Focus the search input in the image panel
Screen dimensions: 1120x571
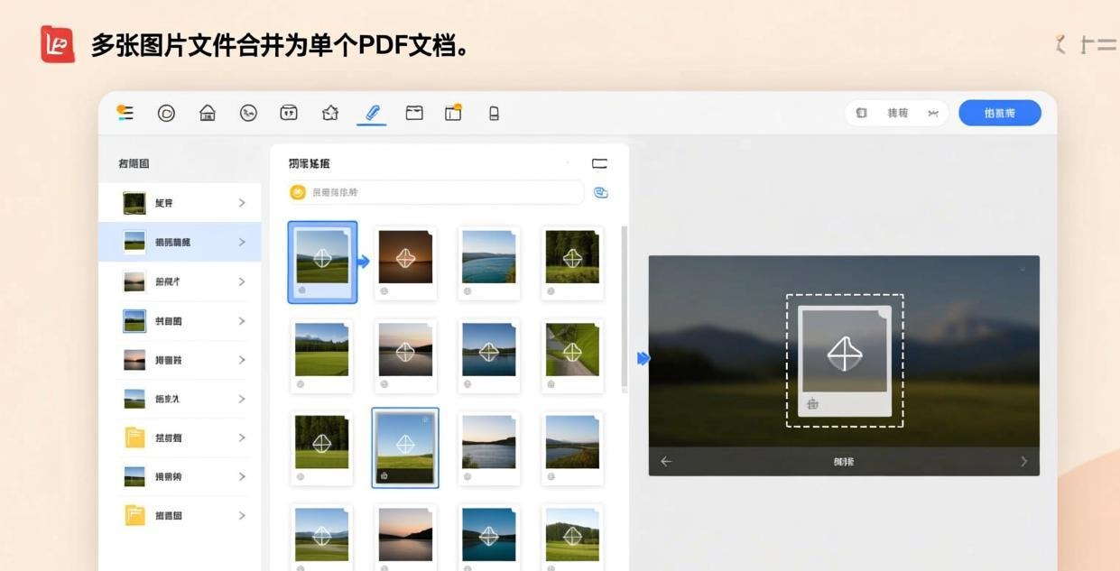coord(436,192)
